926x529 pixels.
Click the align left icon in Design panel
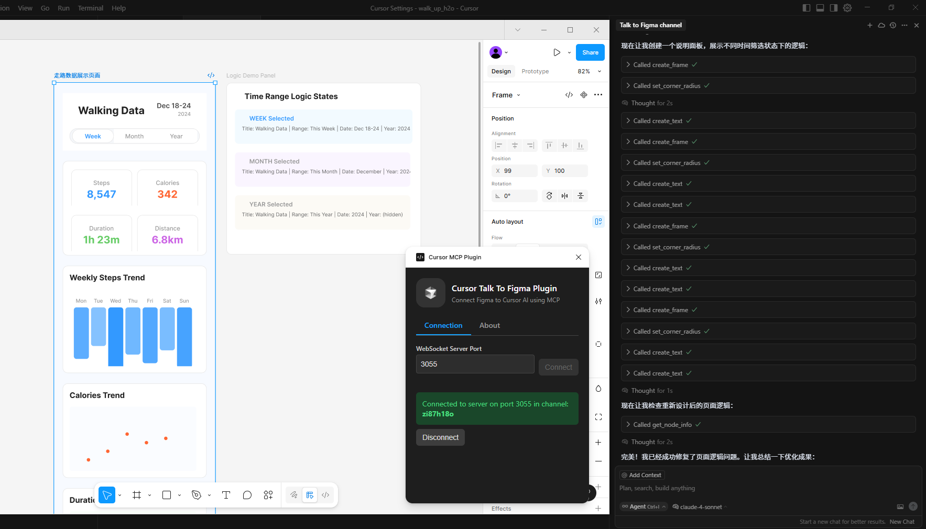pyautogui.click(x=498, y=145)
